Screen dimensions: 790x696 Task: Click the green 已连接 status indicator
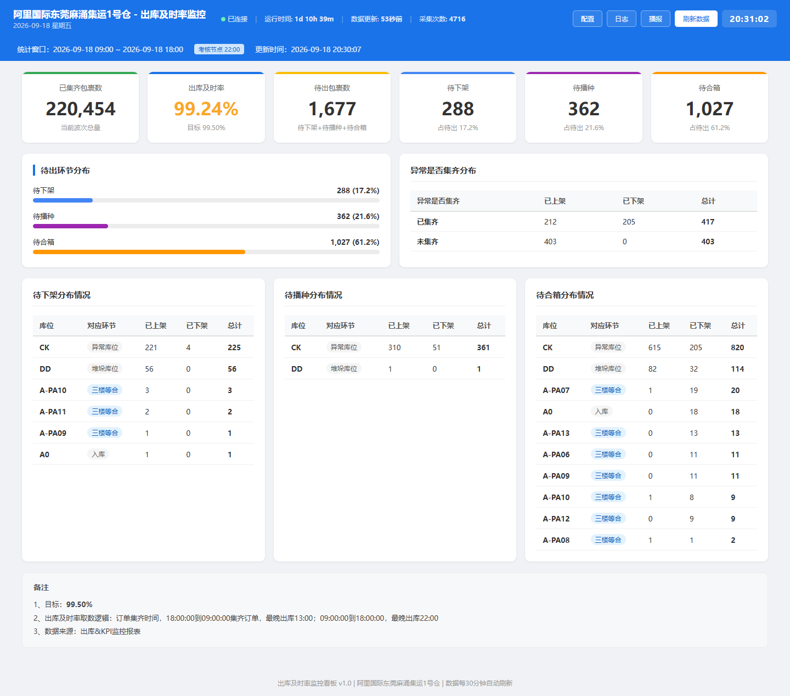pos(234,19)
